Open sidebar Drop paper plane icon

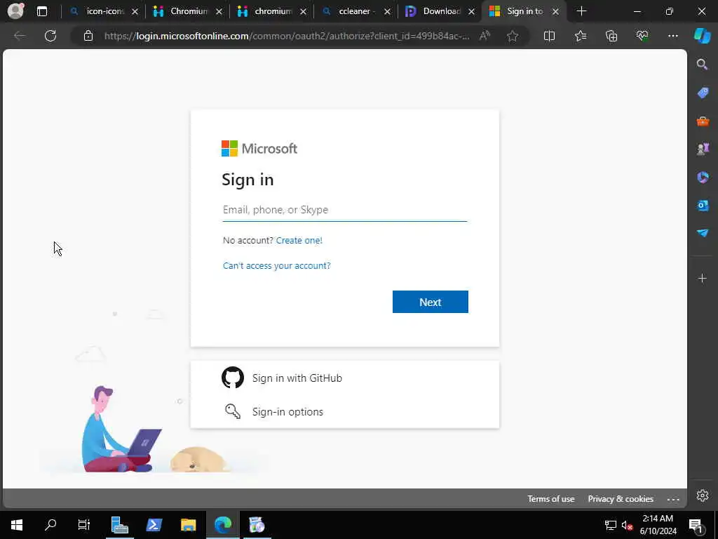click(x=703, y=233)
